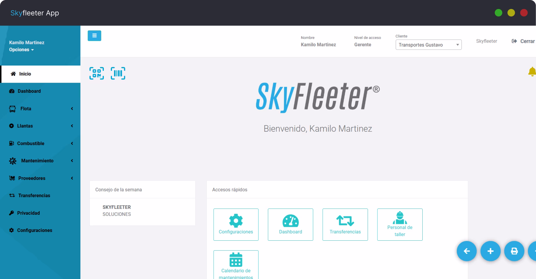
Task: Open the Cliente dropdown Transportes Gustavo
Action: point(428,45)
